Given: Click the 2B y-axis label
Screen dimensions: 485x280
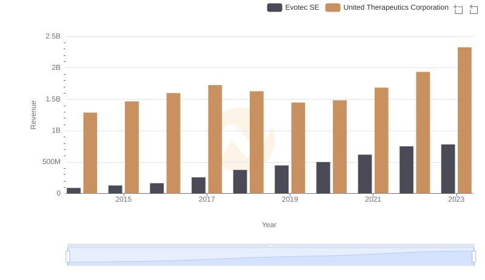Looking at the screenshot, I should click(x=56, y=68).
